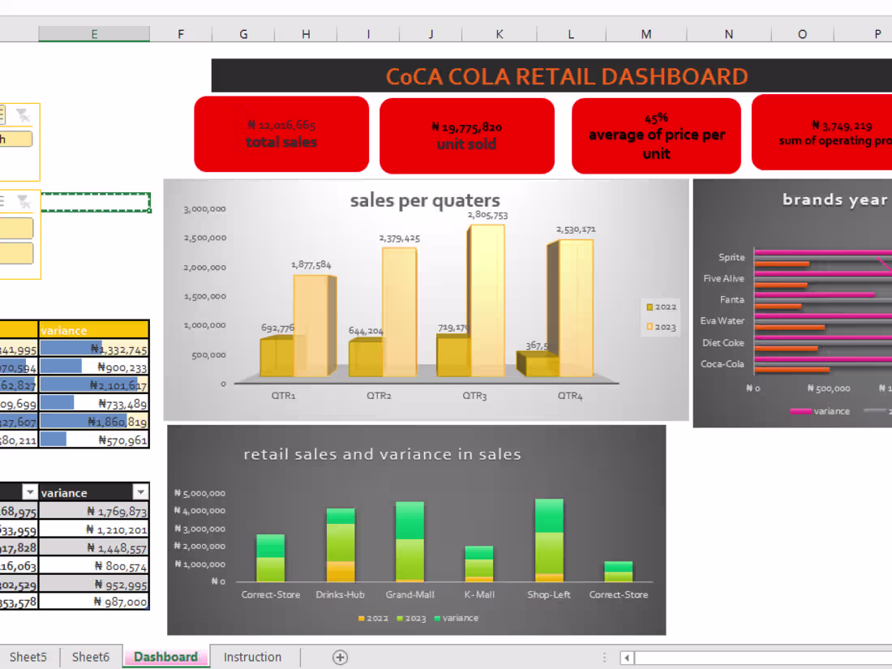Click the average price per unit card
This screenshot has width=892, height=669.
656,135
